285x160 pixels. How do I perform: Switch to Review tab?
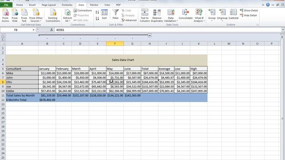[94, 5]
